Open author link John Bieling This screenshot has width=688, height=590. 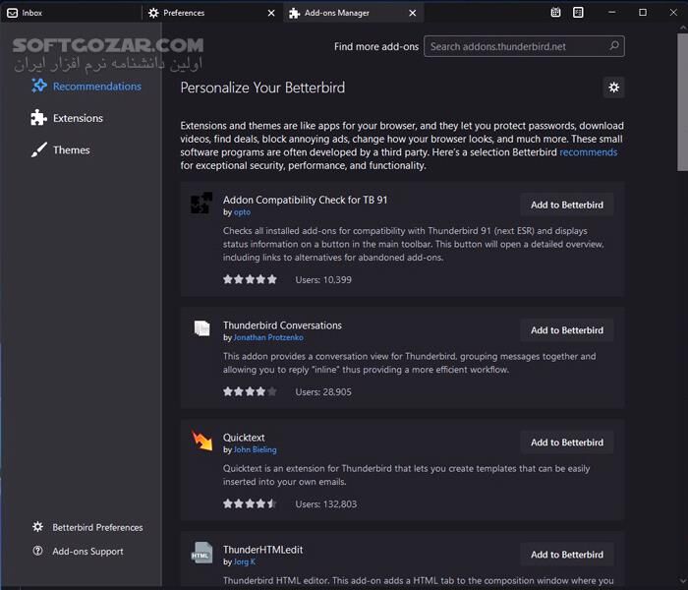click(x=255, y=450)
